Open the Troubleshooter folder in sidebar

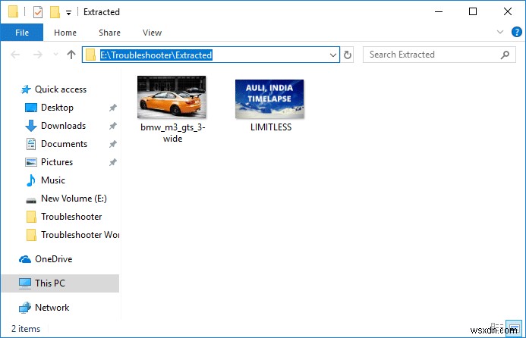pos(64,217)
